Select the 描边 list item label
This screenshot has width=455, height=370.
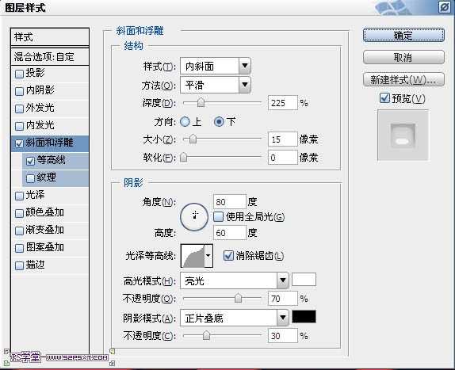point(35,265)
